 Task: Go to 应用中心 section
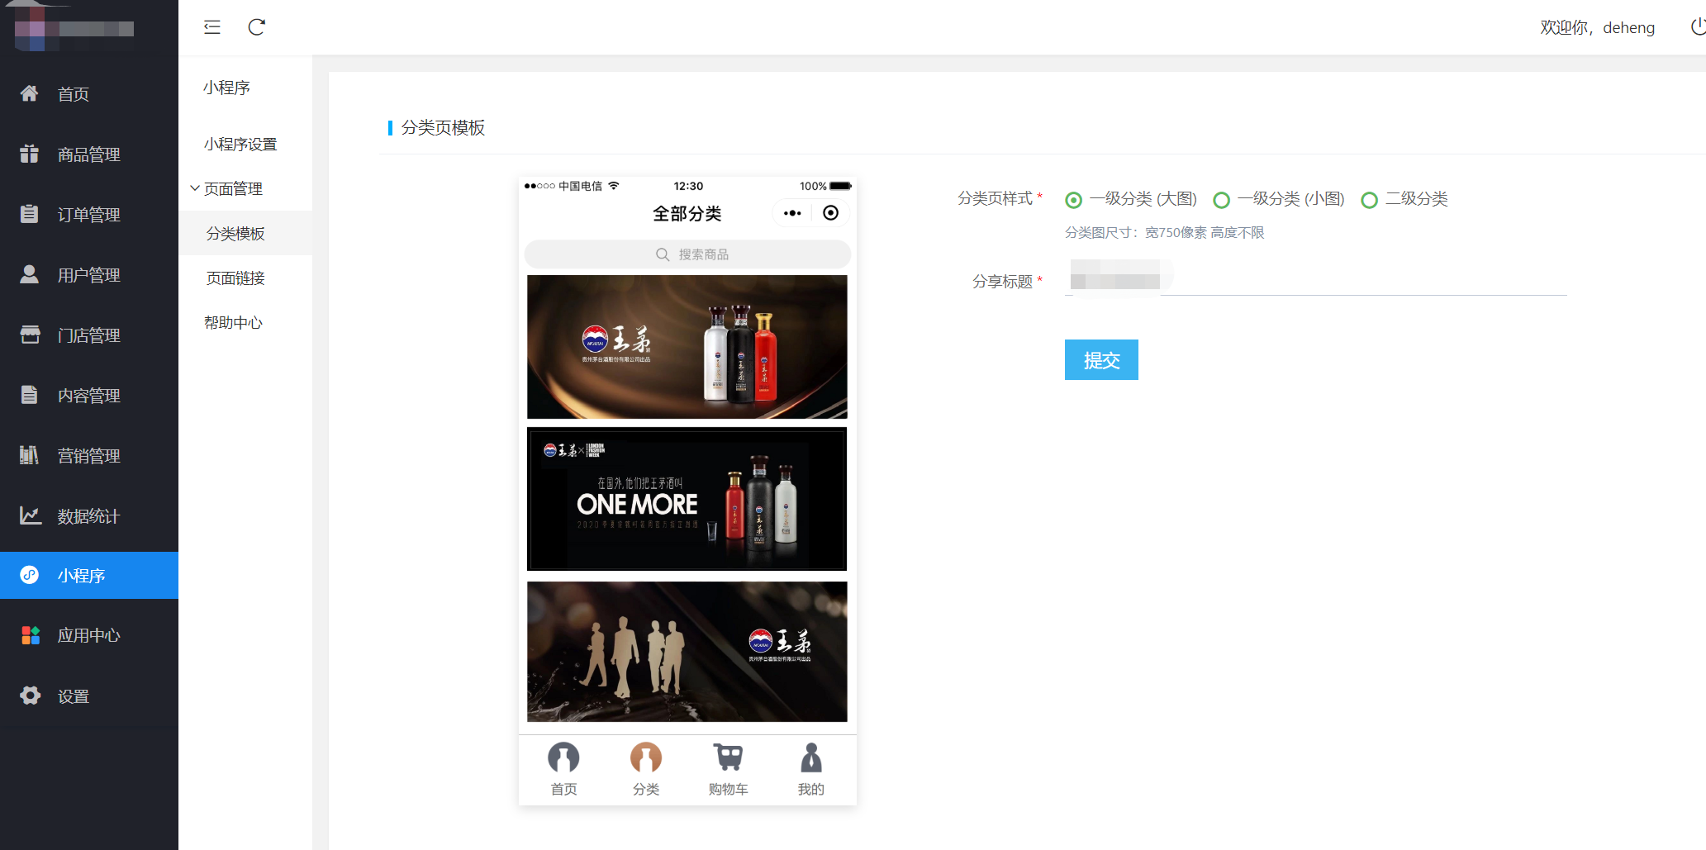(89, 635)
